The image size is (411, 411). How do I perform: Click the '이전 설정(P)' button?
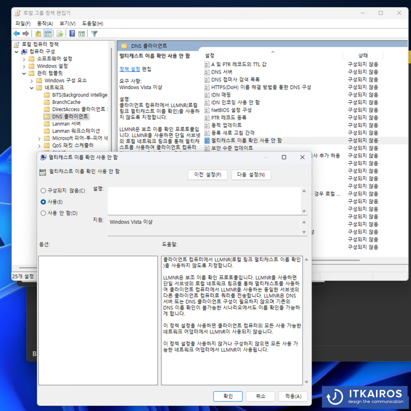(208, 175)
